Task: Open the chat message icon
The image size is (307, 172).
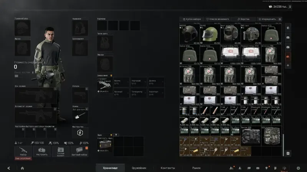Action: click(249, 168)
